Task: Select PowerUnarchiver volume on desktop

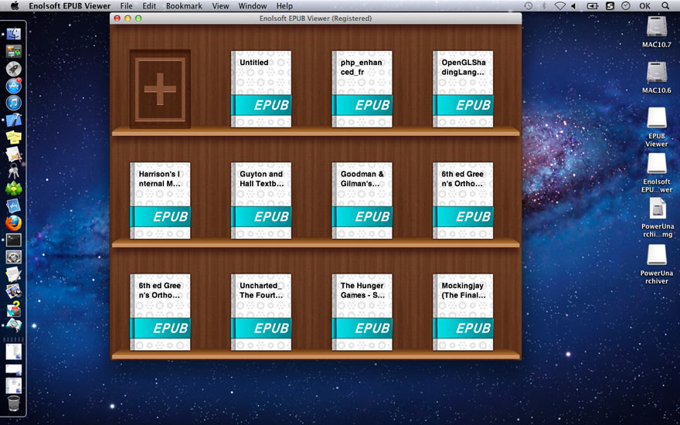Action: click(x=657, y=264)
